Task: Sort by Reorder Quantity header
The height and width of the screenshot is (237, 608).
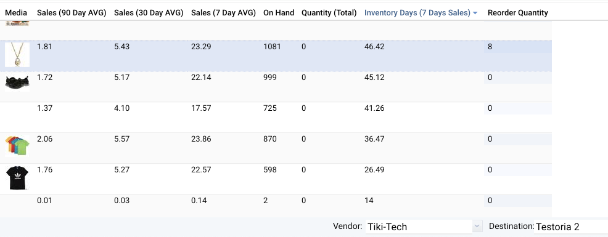Action: (x=517, y=13)
